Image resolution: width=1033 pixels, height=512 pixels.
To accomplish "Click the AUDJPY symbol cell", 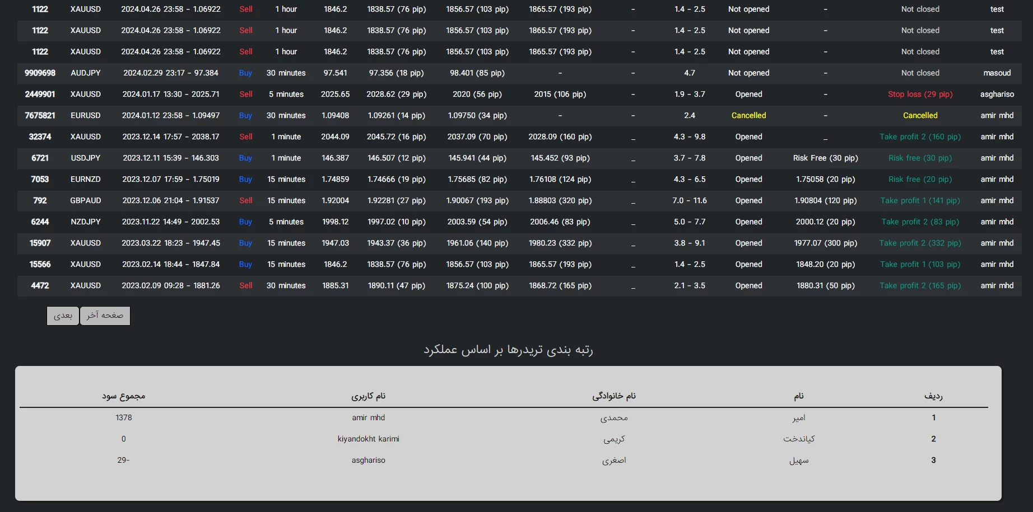I will (x=86, y=73).
